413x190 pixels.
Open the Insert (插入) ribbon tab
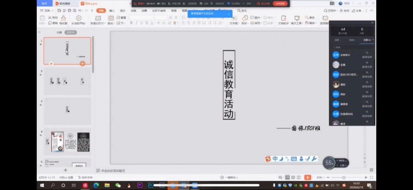112,11
